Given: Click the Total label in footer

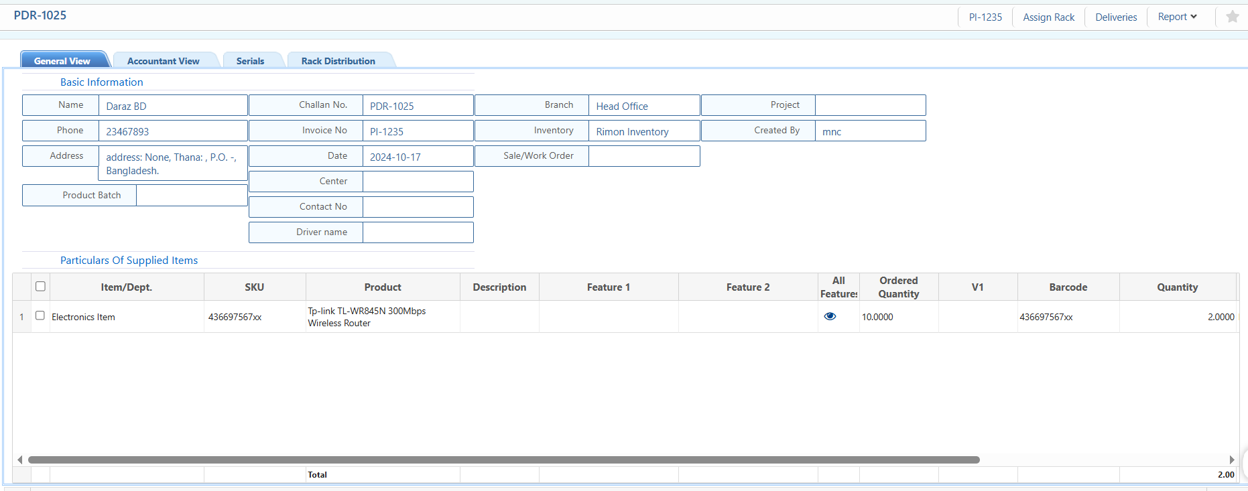Looking at the screenshot, I should pos(317,474).
